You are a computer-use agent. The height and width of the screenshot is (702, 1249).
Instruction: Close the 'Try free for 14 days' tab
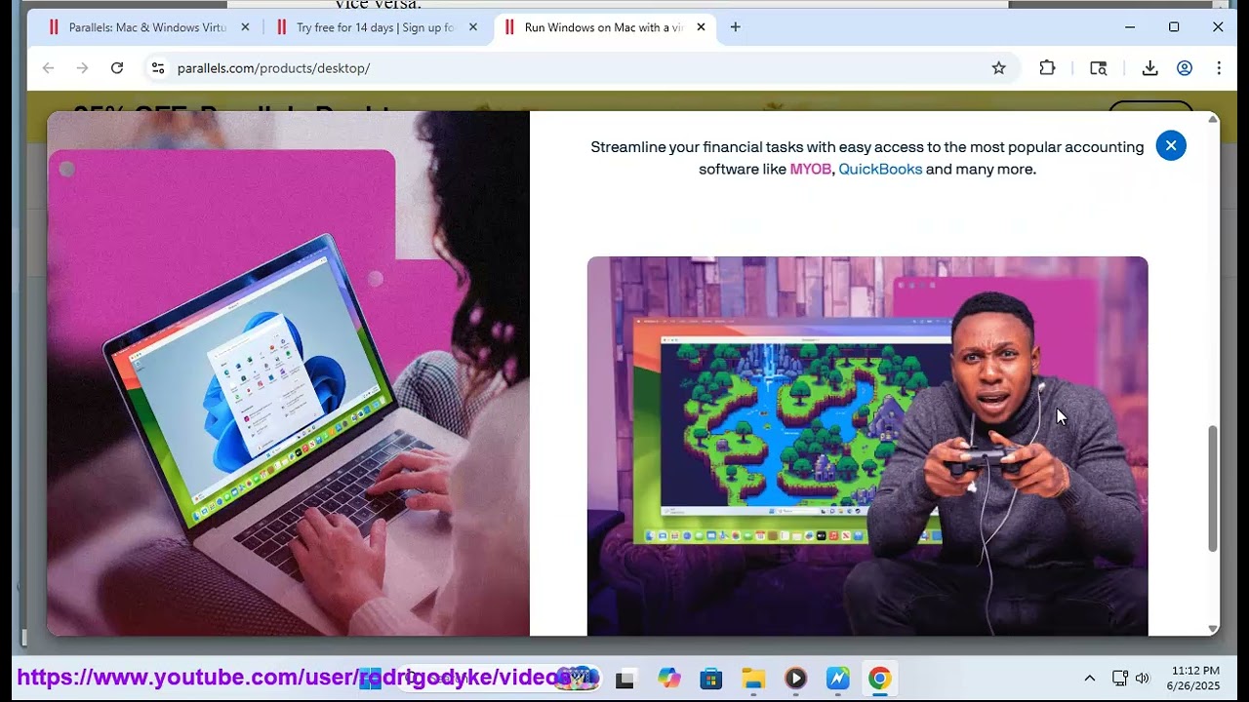click(473, 27)
